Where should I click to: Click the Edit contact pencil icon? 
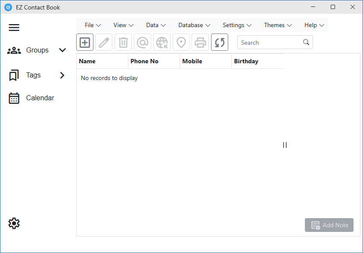[104, 43]
